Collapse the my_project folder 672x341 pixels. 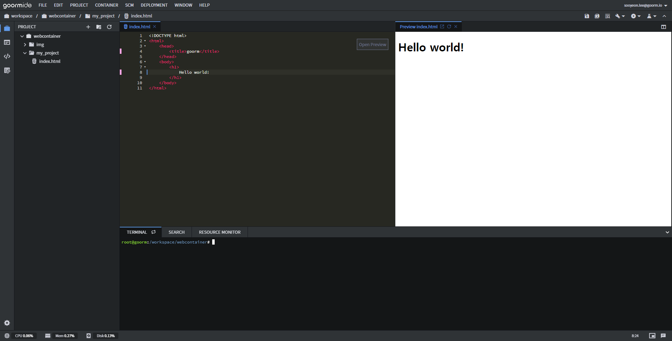click(x=25, y=53)
